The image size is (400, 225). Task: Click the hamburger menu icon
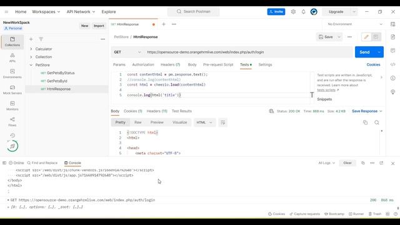(6, 12)
